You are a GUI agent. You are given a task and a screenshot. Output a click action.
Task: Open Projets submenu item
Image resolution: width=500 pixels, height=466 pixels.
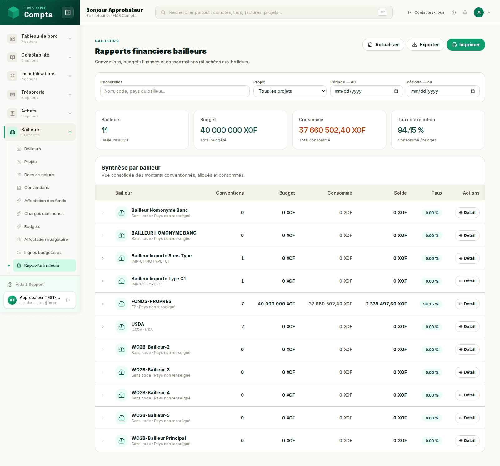44,162
